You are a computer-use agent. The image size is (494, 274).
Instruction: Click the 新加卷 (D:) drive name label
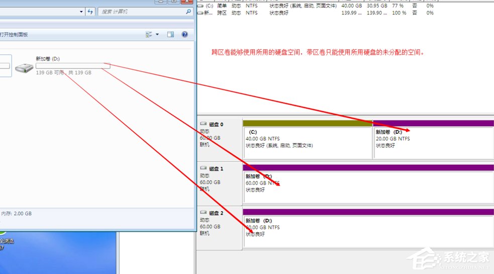pos(48,59)
